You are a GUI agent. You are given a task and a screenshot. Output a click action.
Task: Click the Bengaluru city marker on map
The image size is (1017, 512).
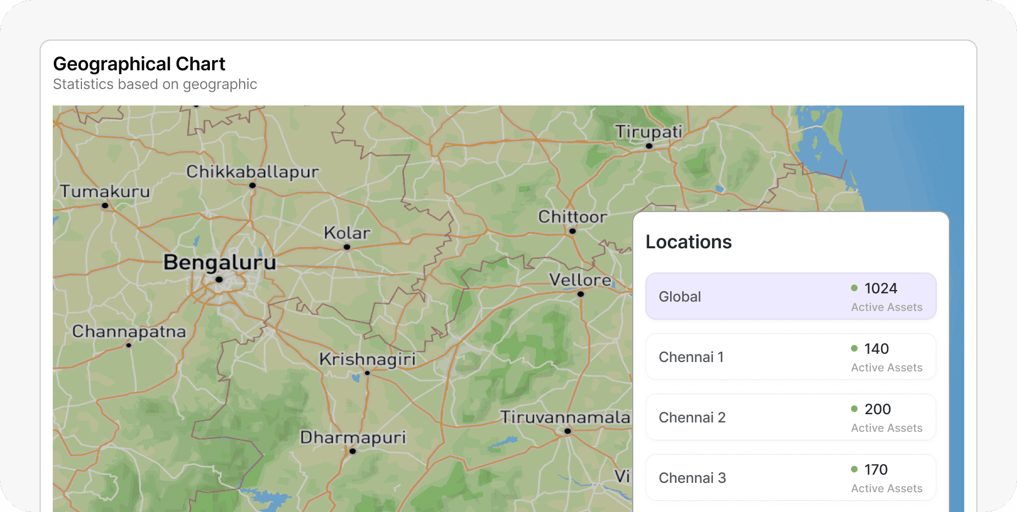coord(219,280)
